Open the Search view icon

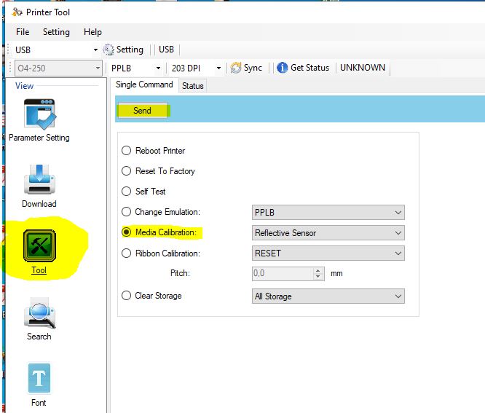pyautogui.click(x=39, y=313)
